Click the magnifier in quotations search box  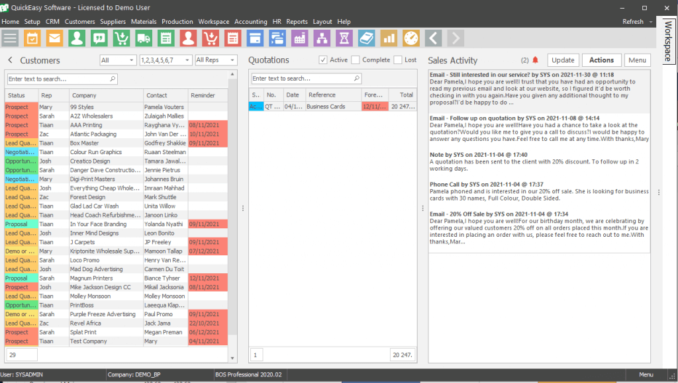click(x=357, y=78)
